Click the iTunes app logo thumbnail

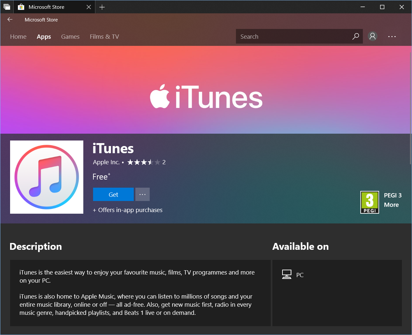47,177
